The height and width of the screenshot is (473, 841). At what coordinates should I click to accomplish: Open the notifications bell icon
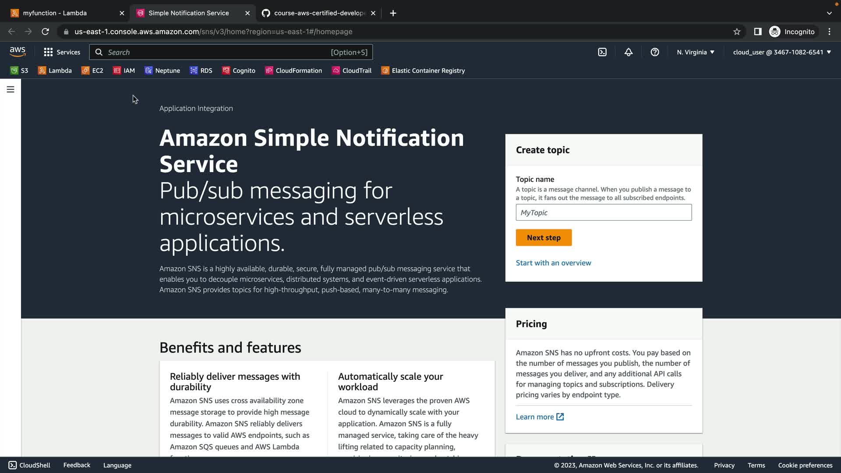click(x=629, y=52)
